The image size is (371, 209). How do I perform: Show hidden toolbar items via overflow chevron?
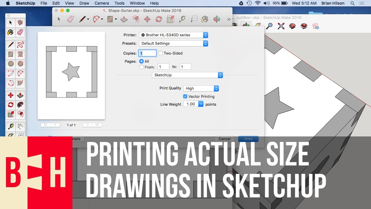(x=229, y=19)
